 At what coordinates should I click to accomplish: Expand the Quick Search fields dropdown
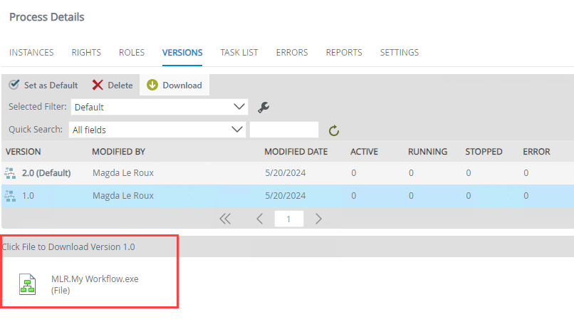[x=157, y=130]
